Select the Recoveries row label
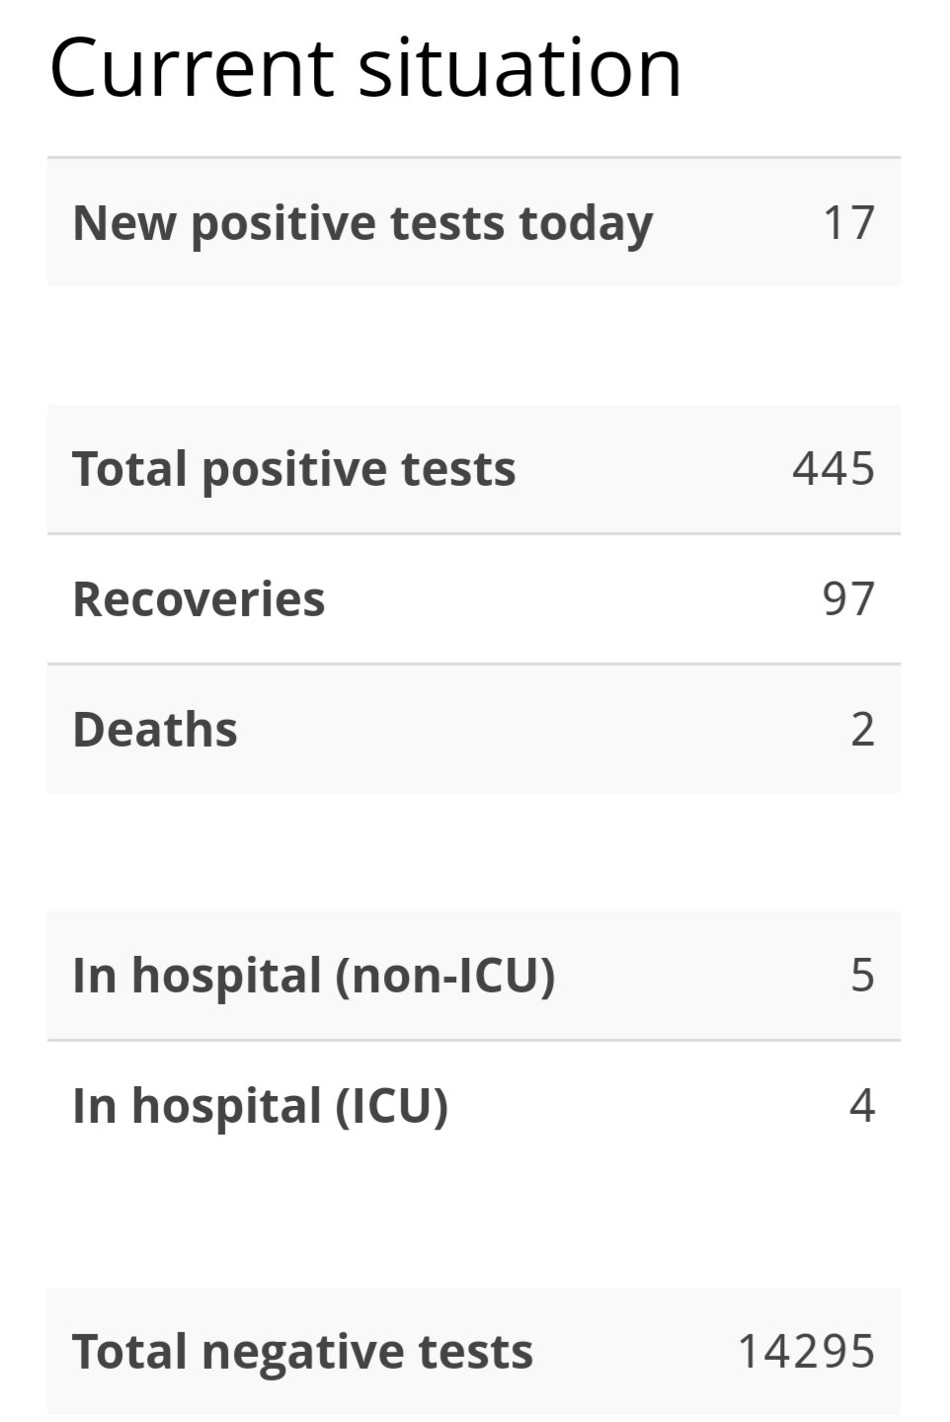Image resolution: width=950 pixels, height=1422 pixels. click(x=198, y=599)
